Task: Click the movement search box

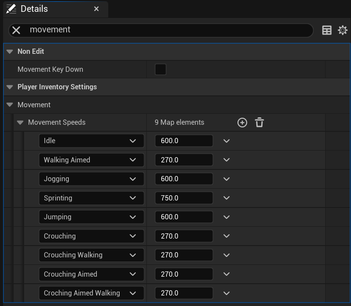Action: (x=167, y=30)
